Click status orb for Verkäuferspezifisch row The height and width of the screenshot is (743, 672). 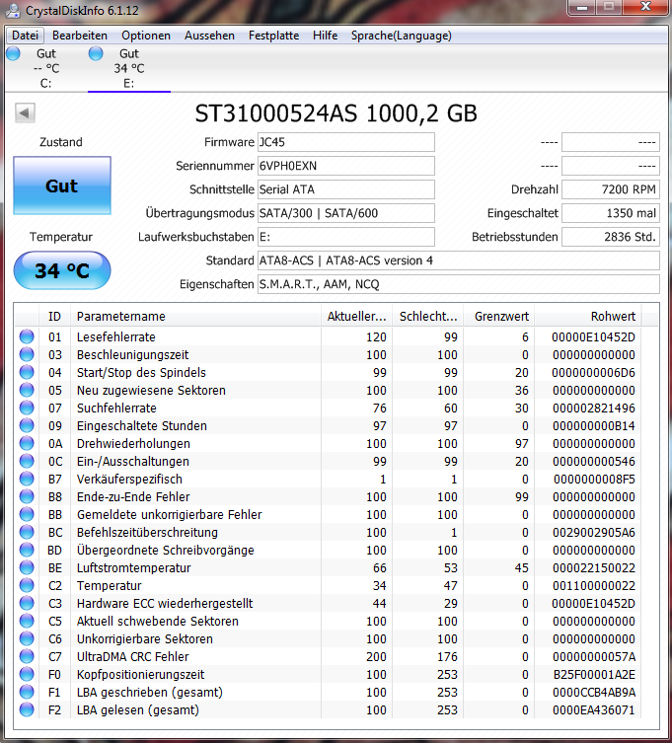[27, 480]
